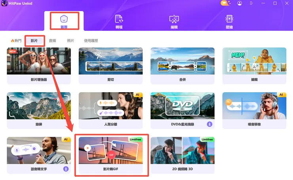Select the 熱門 popular category
The image size is (293, 180).
point(16,41)
